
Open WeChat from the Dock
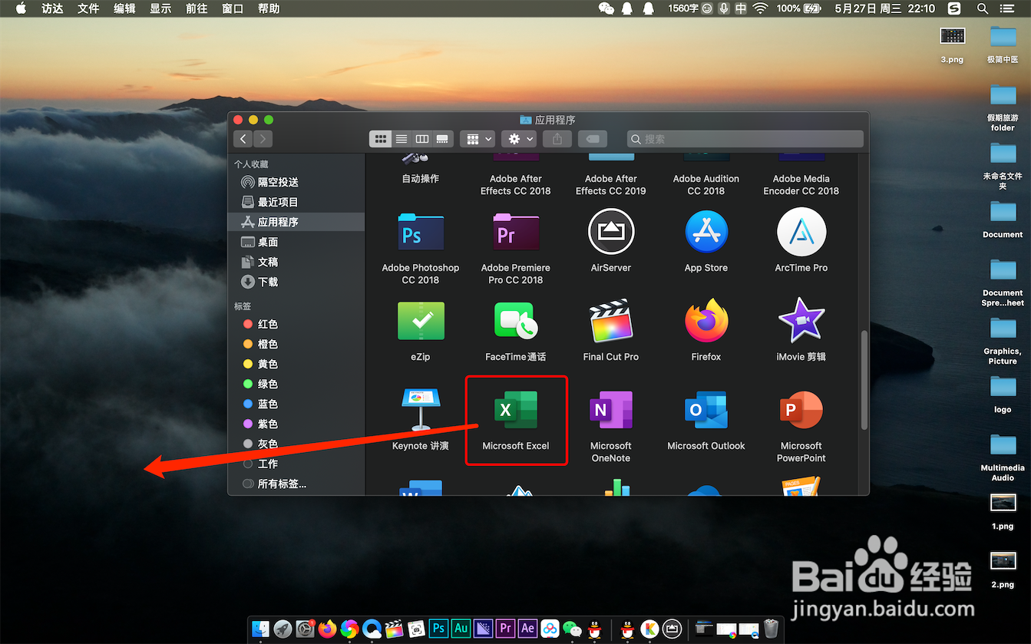[572, 629]
